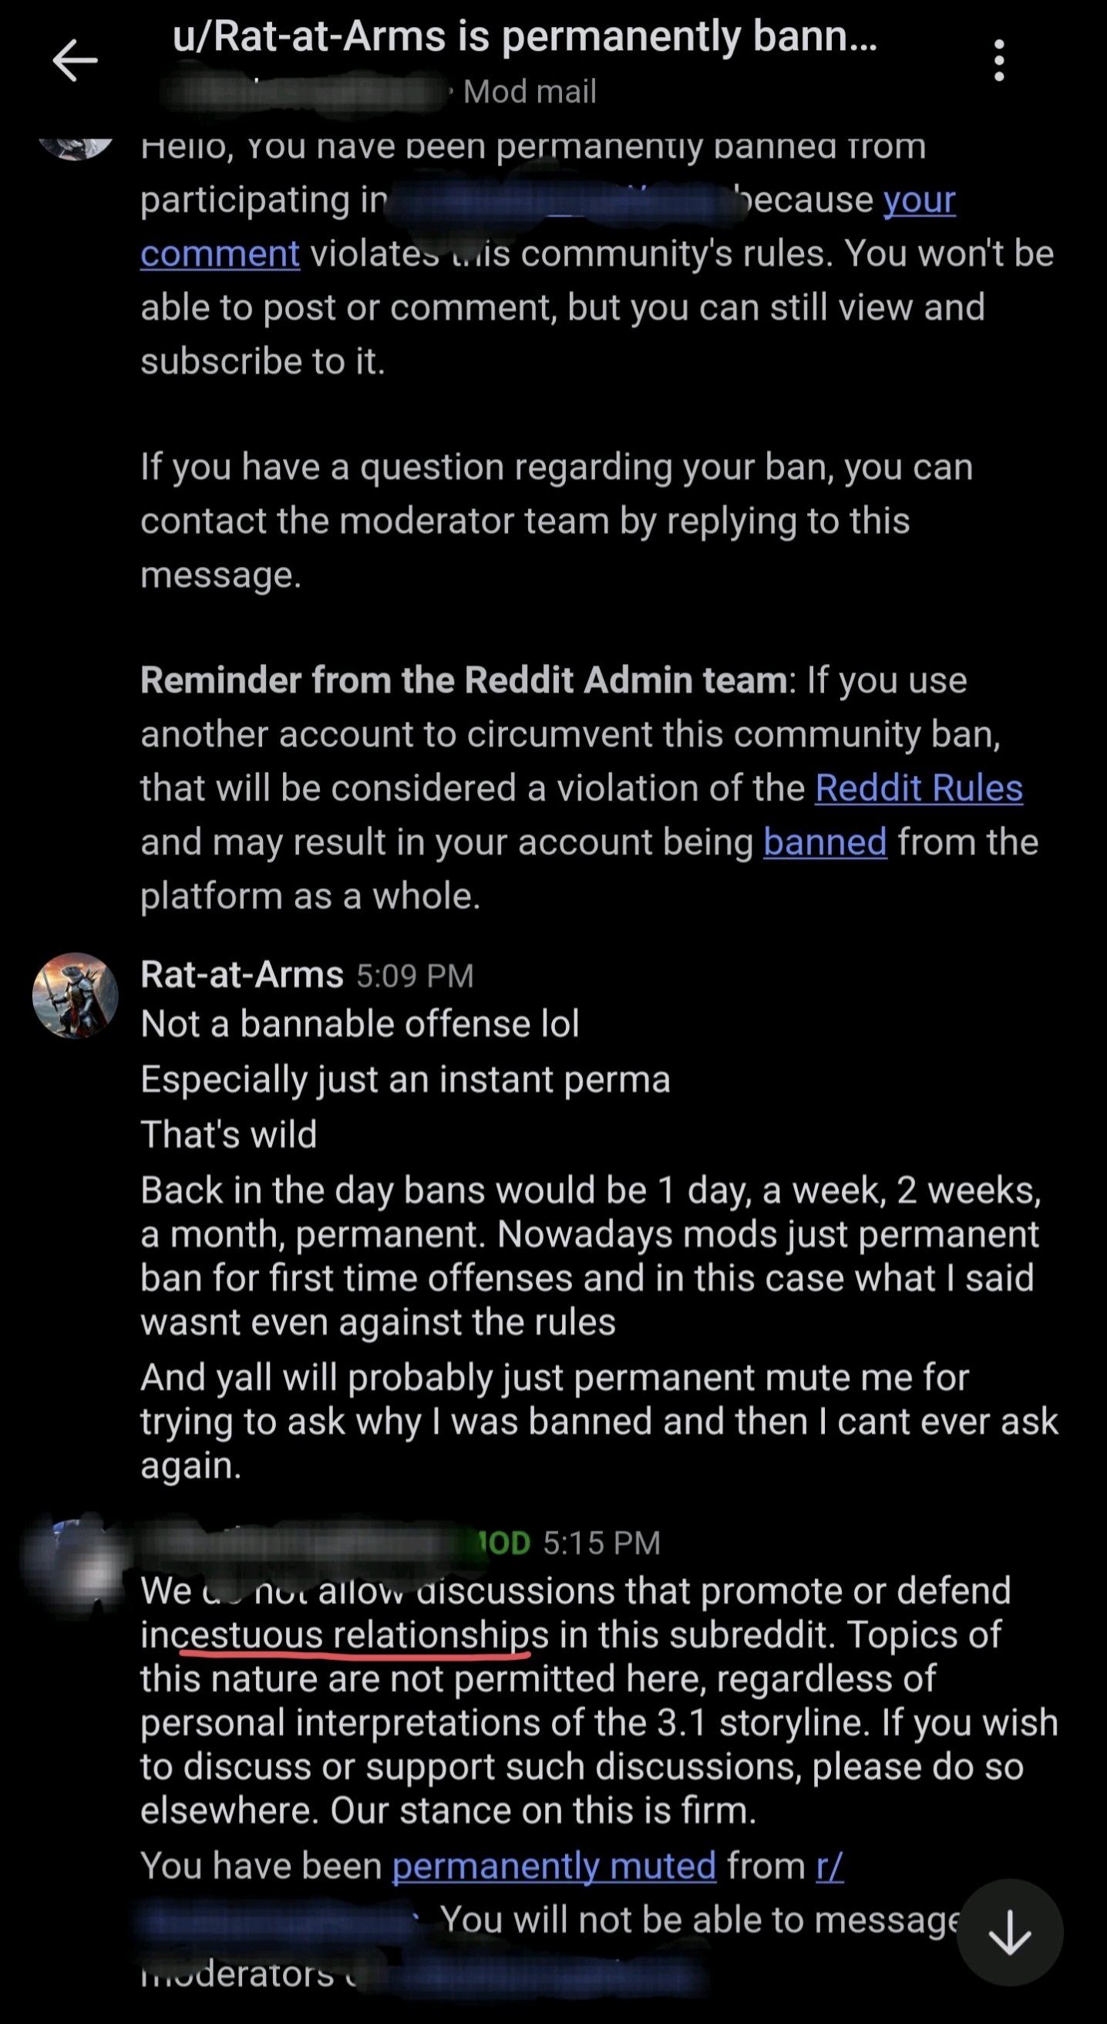Tap the underlined "incestuous relationships" text

tap(345, 1635)
